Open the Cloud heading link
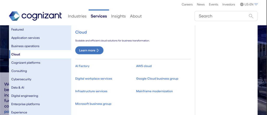 coord(81,32)
